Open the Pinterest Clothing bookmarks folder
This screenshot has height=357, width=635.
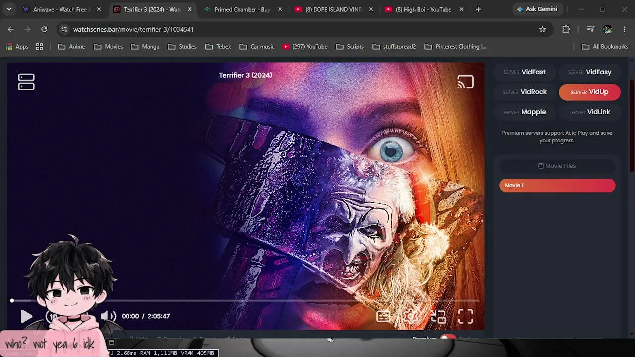(x=455, y=47)
